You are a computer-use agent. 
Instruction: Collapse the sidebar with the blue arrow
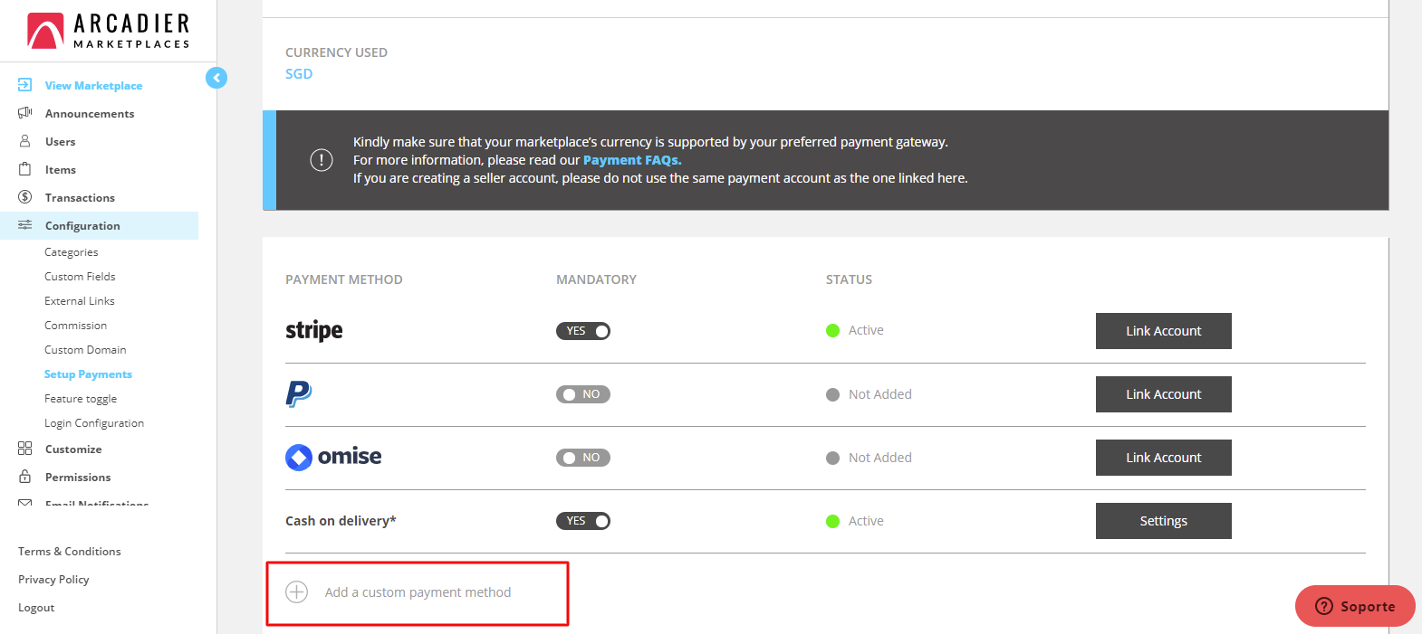[x=216, y=78]
